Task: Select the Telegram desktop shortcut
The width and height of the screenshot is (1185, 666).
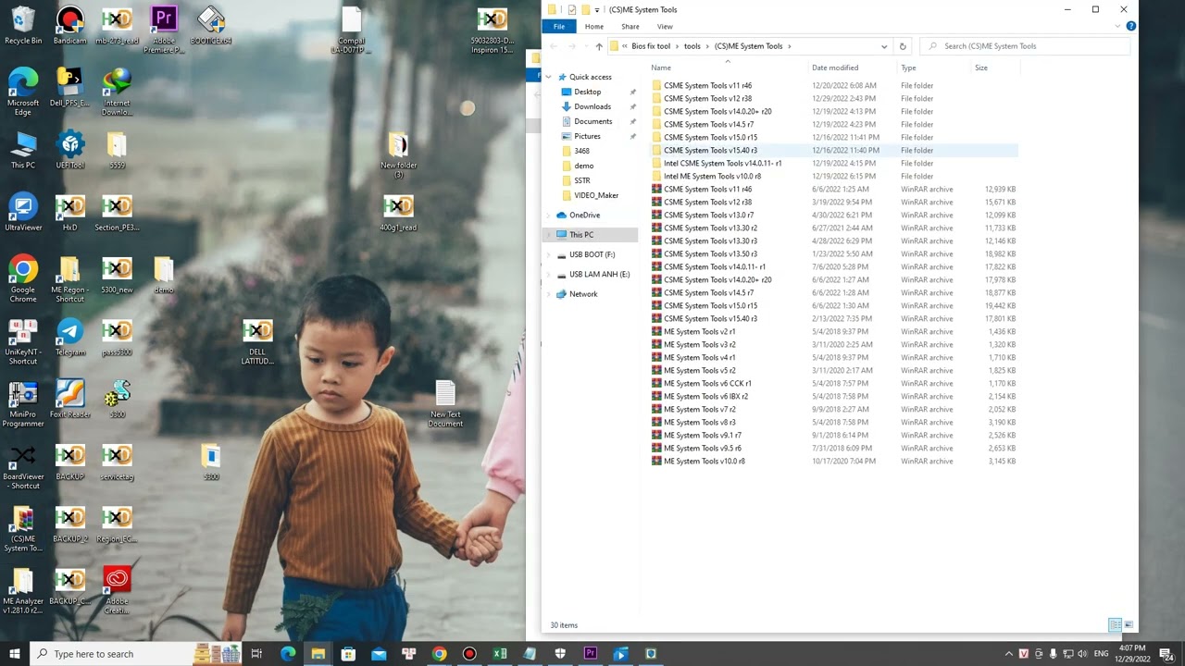Action: pos(69,337)
